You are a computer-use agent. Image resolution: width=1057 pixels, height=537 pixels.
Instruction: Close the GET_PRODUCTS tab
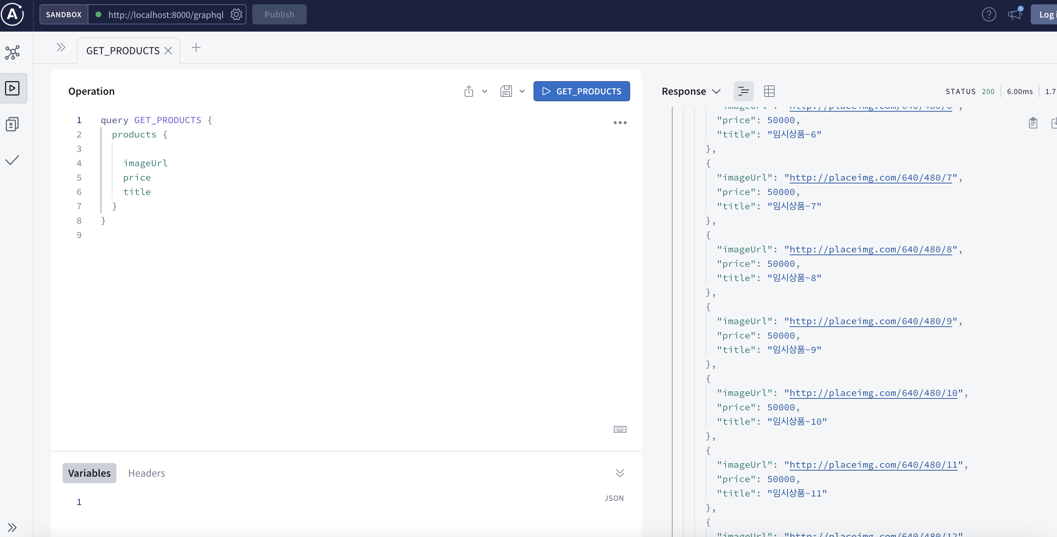coord(168,50)
